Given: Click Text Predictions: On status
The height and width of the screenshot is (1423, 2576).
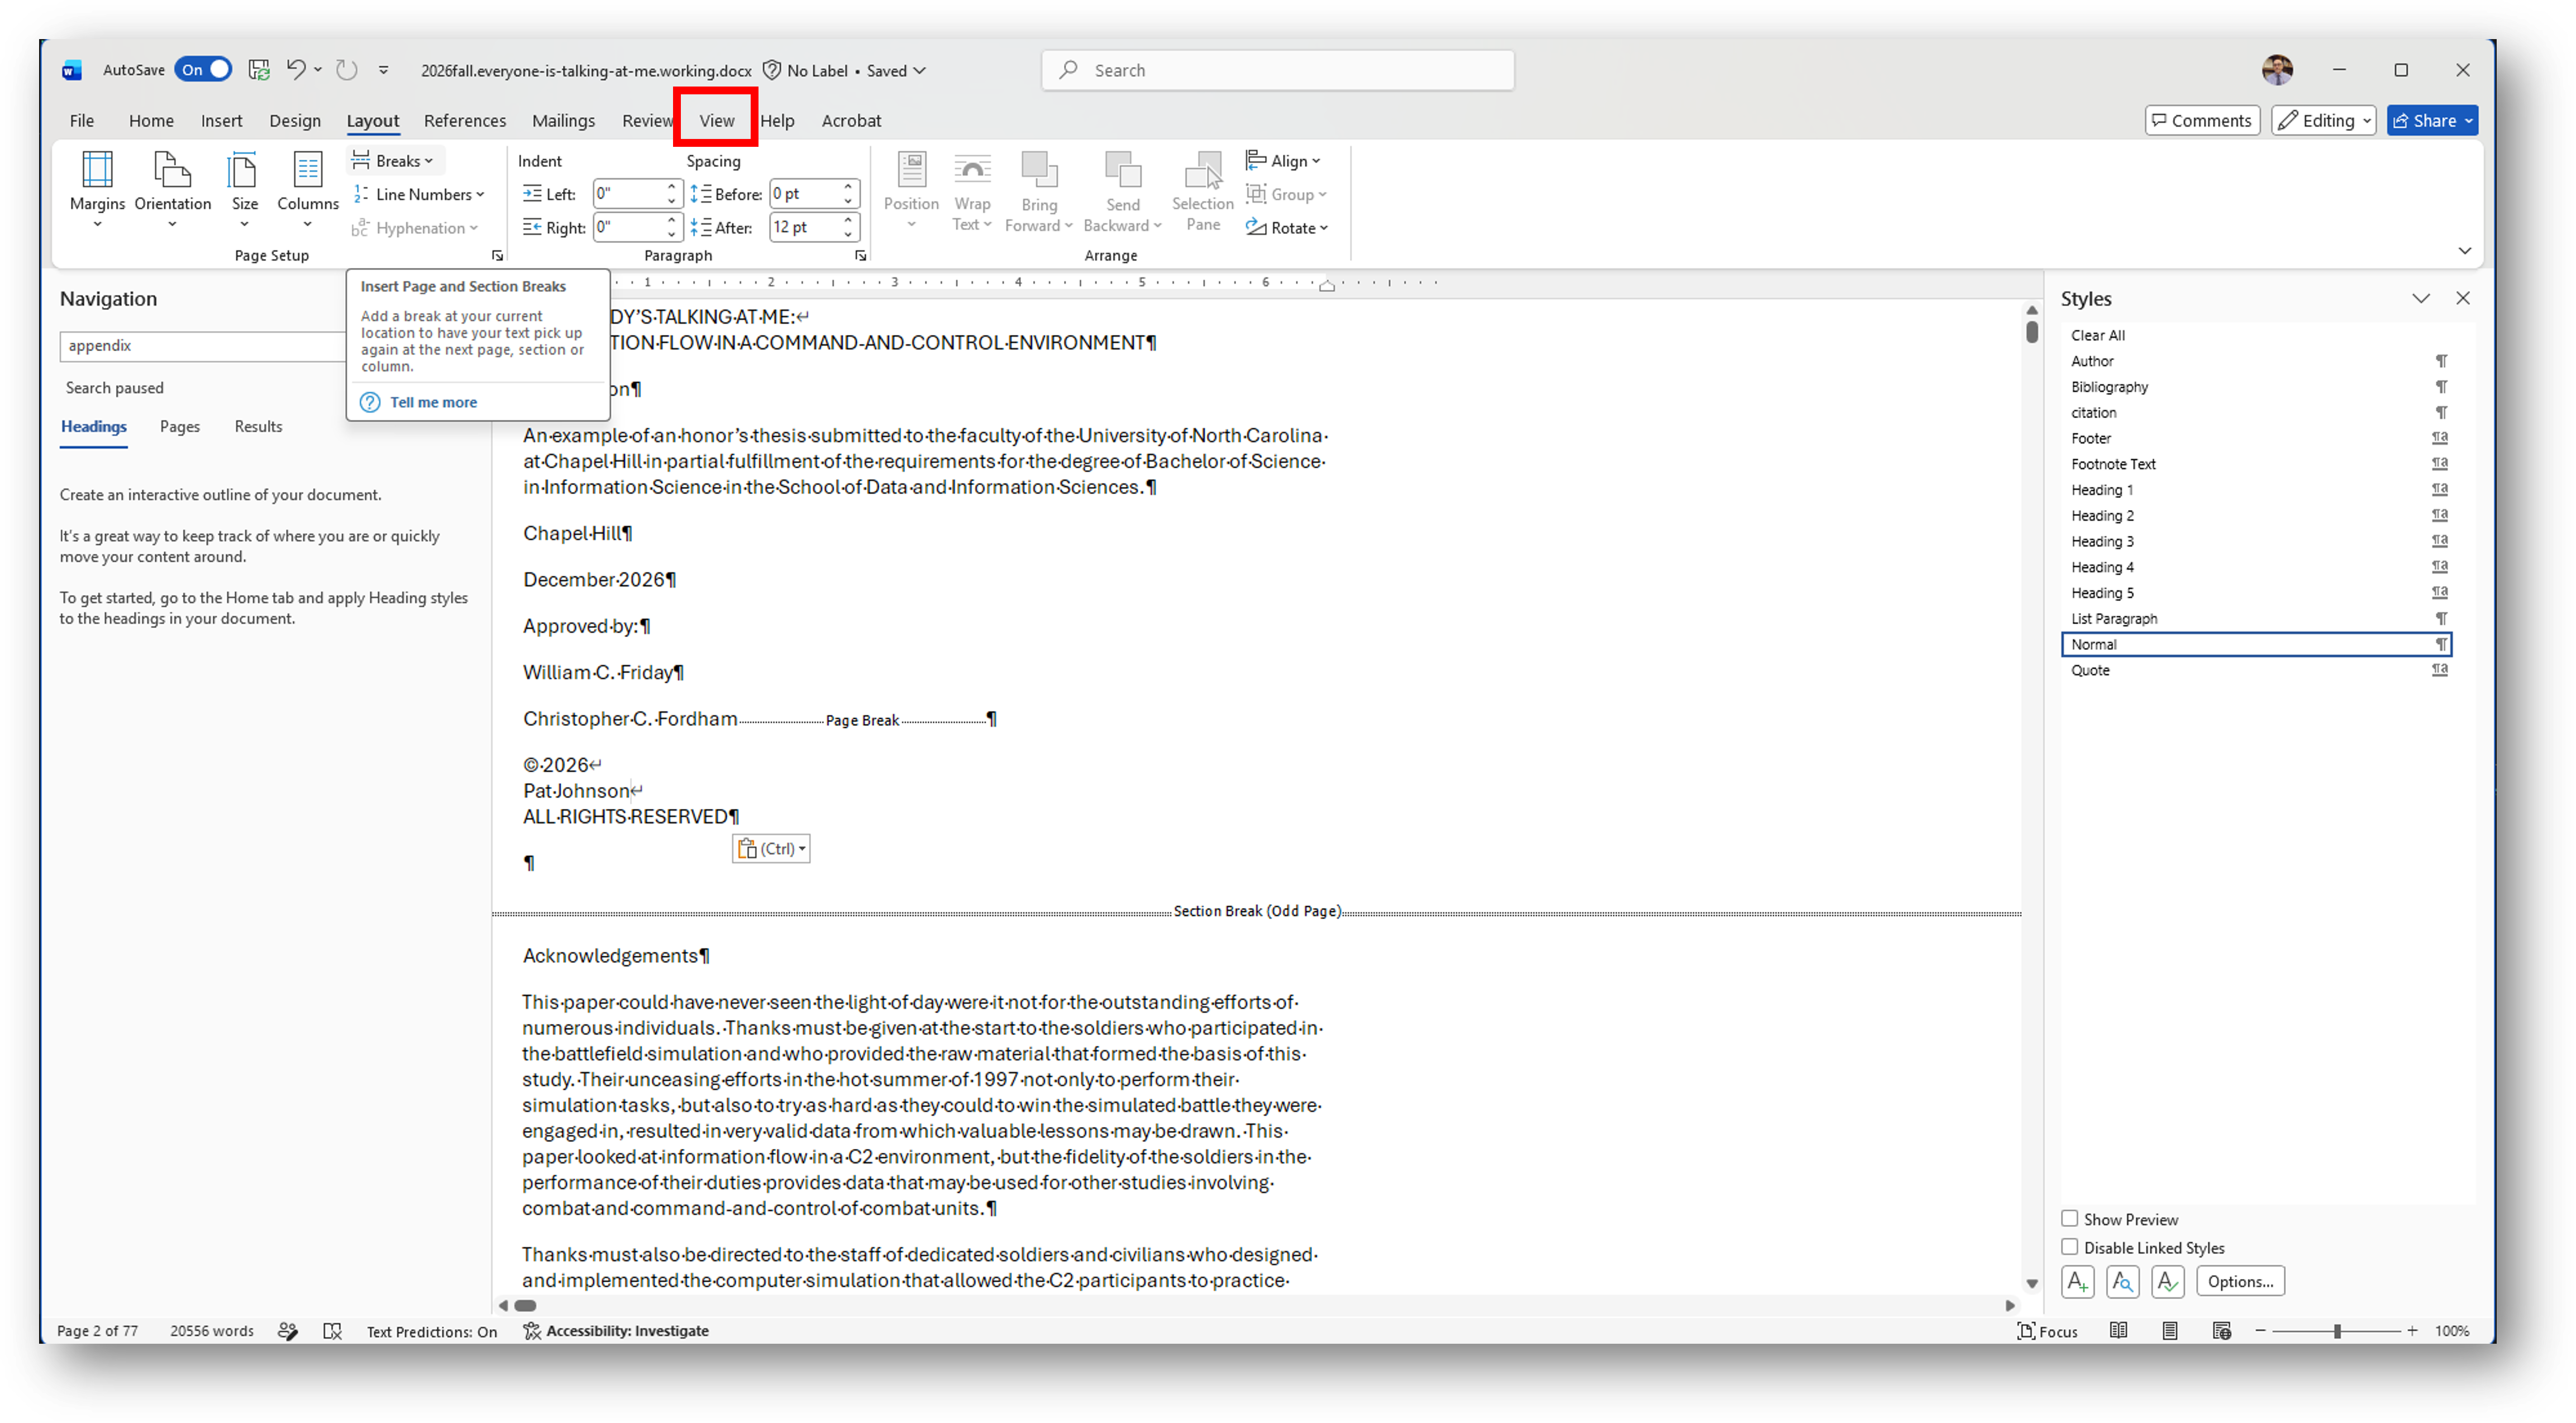Looking at the screenshot, I should [431, 1331].
